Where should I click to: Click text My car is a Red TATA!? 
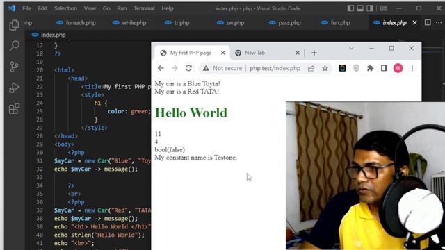pyautogui.click(x=187, y=92)
